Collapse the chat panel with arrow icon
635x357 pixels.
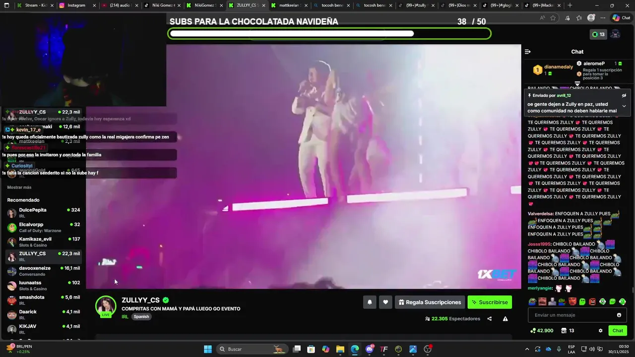(528, 52)
